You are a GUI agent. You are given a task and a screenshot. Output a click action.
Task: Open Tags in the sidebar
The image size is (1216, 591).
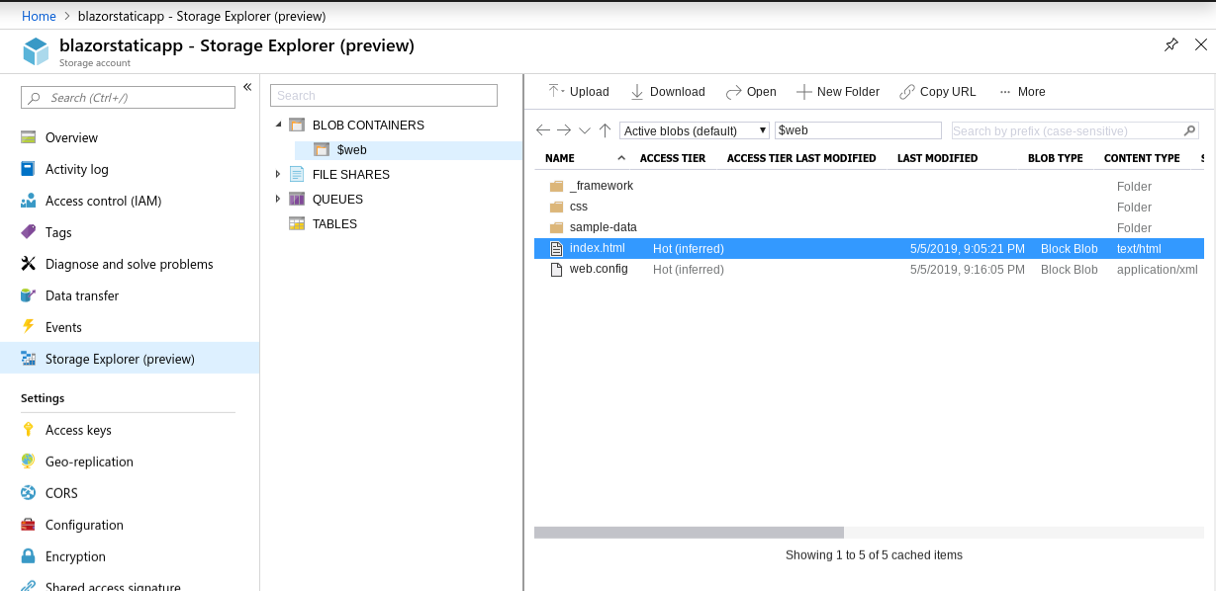58,232
